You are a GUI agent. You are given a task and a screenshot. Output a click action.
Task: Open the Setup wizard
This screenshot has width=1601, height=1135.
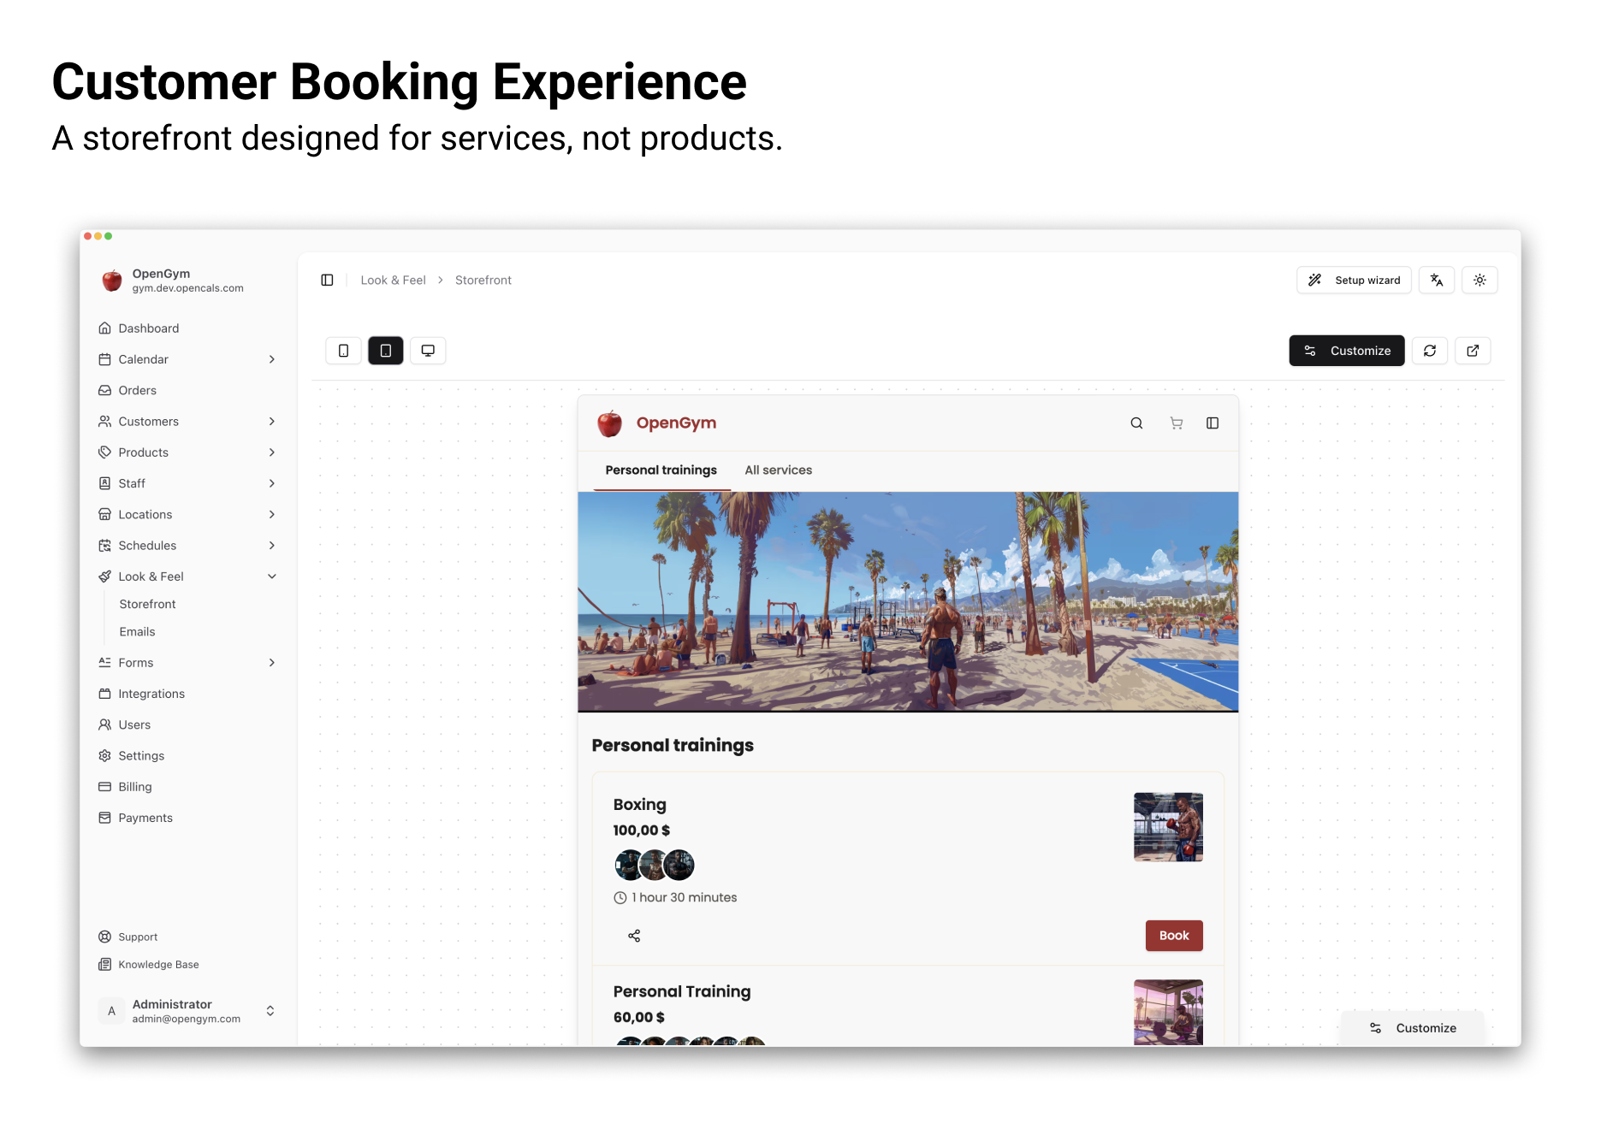click(1354, 281)
